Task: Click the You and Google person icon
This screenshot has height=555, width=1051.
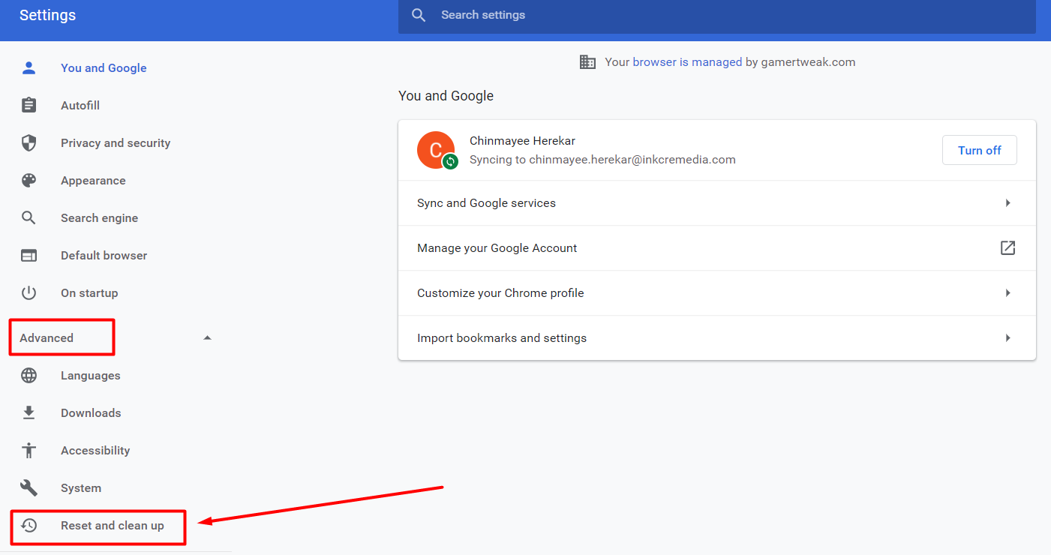Action: tap(29, 68)
